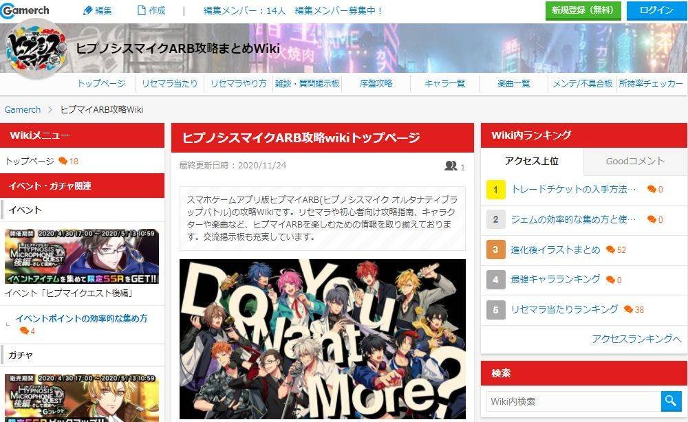Open the 楽曲一覧 navigation menu item
Screen dimensions: 688x422
tap(513, 83)
